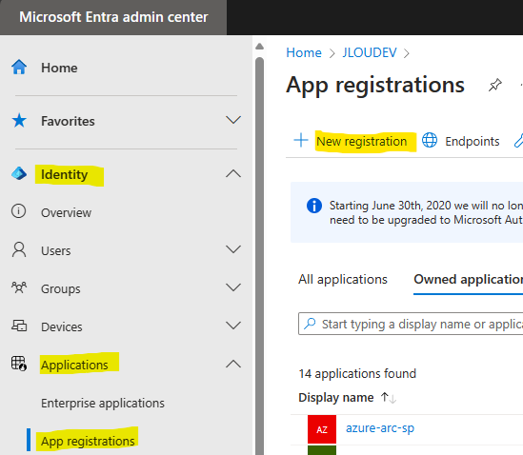Expand the Devices submenu chevron
Image resolution: width=523 pixels, height=455 pixels.
(x=233, y=325)
